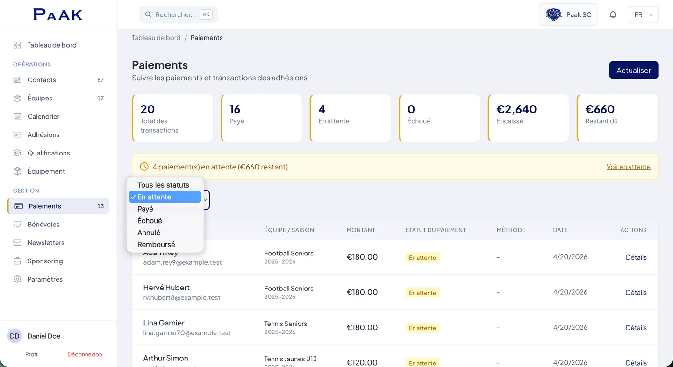Viewport: 673px width, 367px height.
Task: Click the Paak SC club crest logo
Action: pyautogui.click(x=554, y=14)
